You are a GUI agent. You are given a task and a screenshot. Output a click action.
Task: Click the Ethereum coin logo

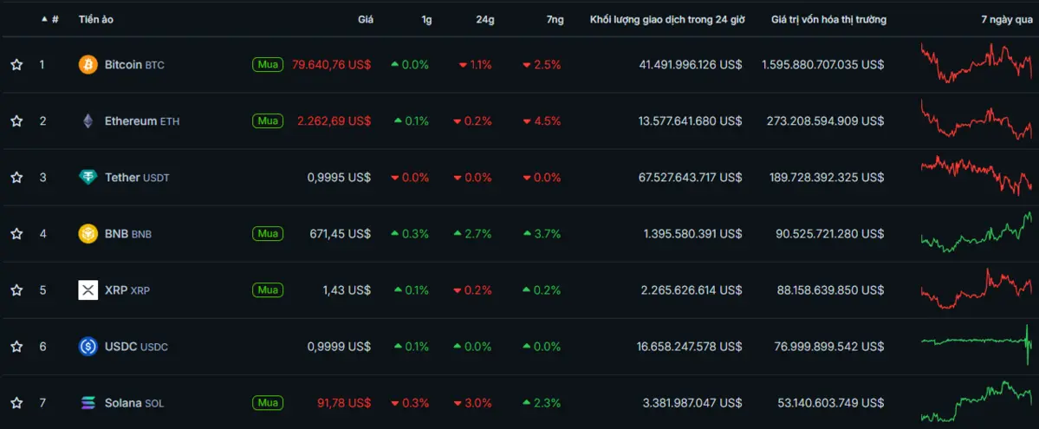coord(88,121)
